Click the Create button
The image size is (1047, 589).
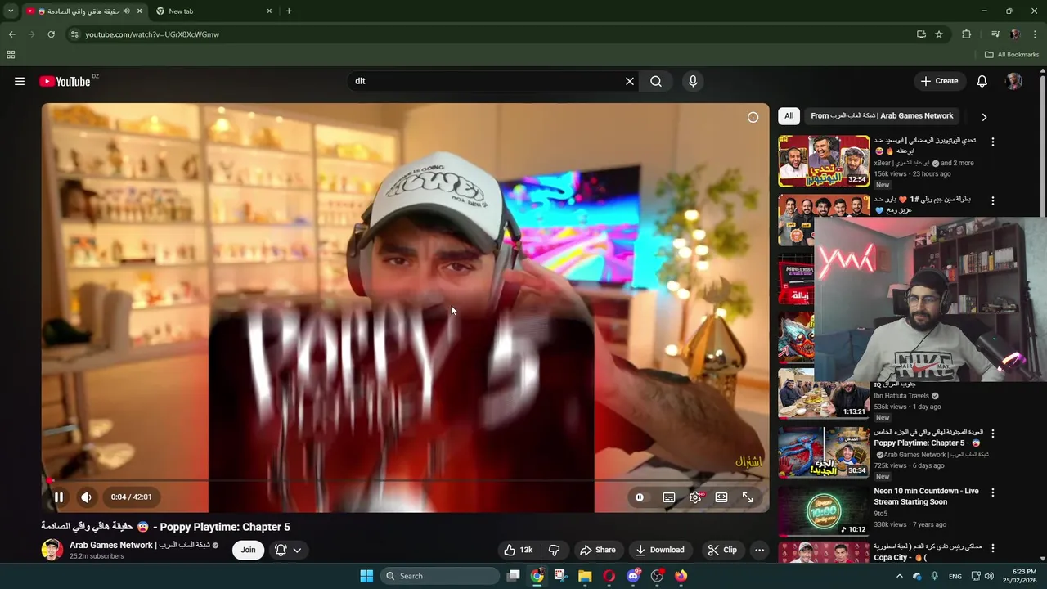click(939, 81)
